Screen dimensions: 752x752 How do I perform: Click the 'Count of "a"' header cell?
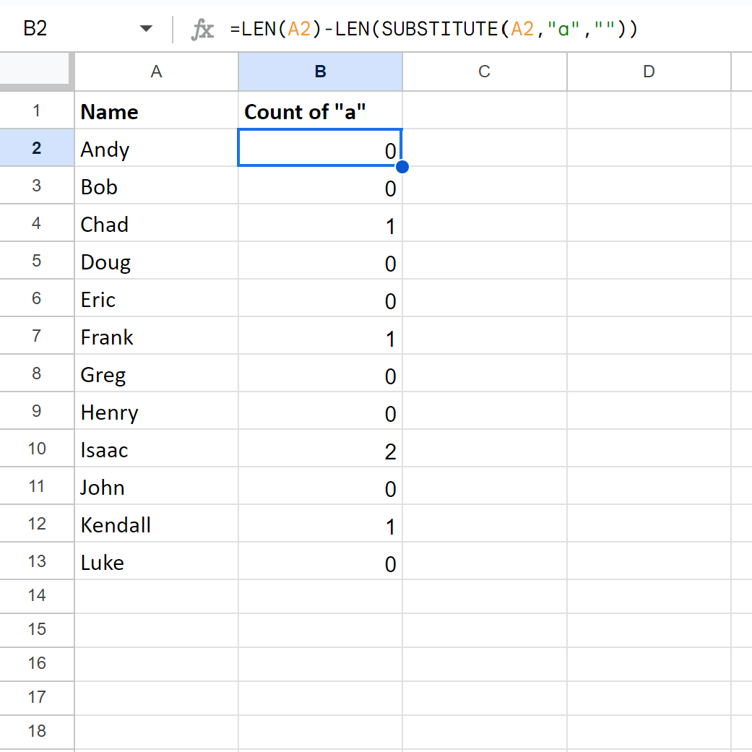coord(320,111)
